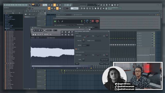
Task: Open the sampler window menu arrow
Action: pos(54,18)
